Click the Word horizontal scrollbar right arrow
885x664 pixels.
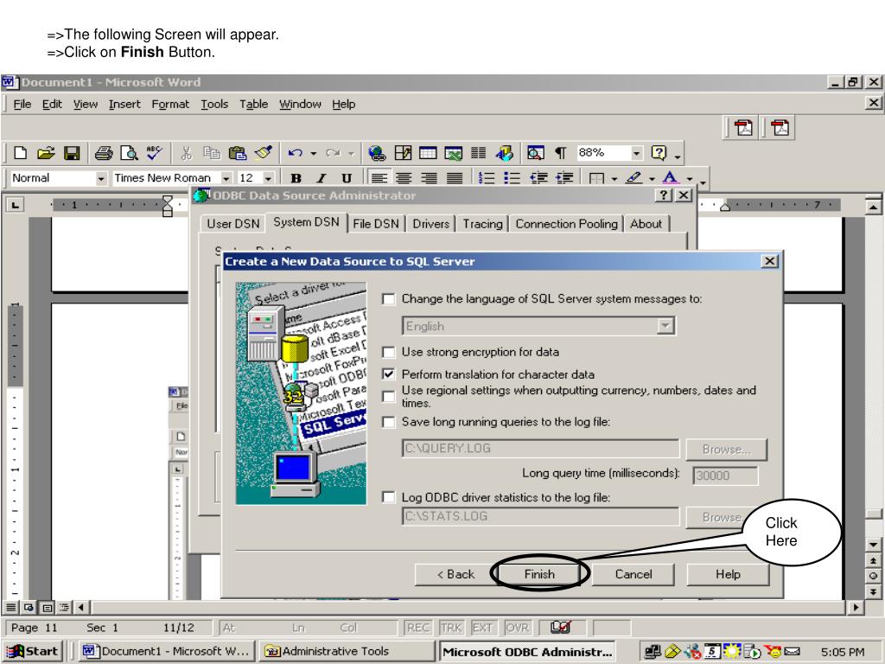click(856, 608)
